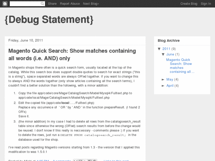
Task: Open the June archive link
Action: [170, 54]
